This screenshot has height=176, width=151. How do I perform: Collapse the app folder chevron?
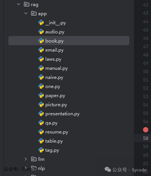tap(26, 13)
